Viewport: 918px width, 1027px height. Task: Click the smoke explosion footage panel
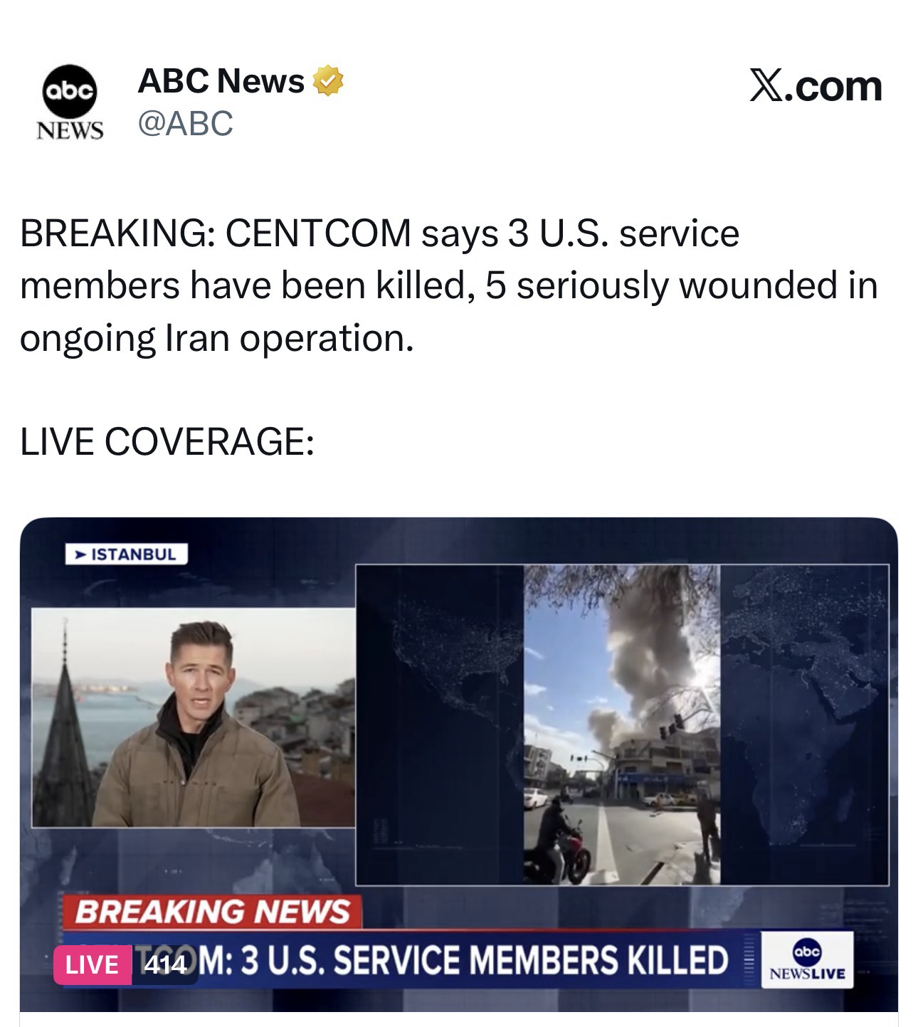(x=622, y=725)
